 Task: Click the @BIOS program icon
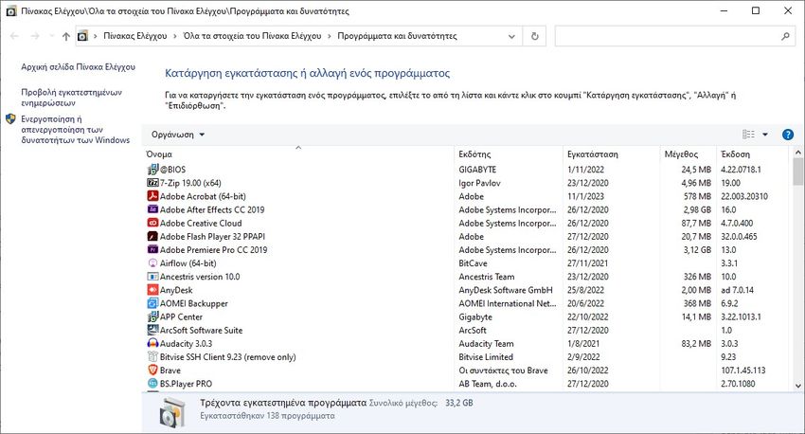click(152, 170)
